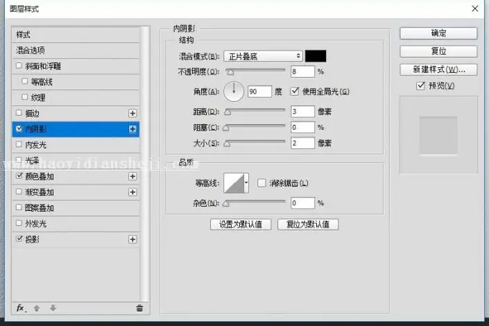Enable the 图案叠加 checkbox

pos(19,207)
